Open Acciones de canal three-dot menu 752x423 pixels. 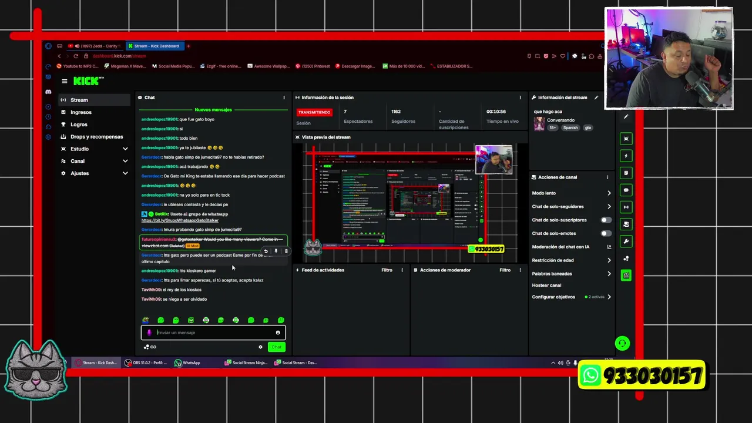coord(607,177)
